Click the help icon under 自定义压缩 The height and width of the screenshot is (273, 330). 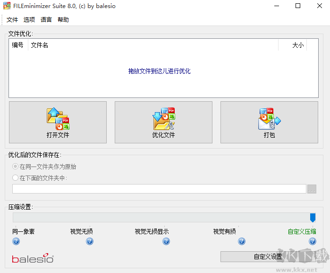click(313, 241)
